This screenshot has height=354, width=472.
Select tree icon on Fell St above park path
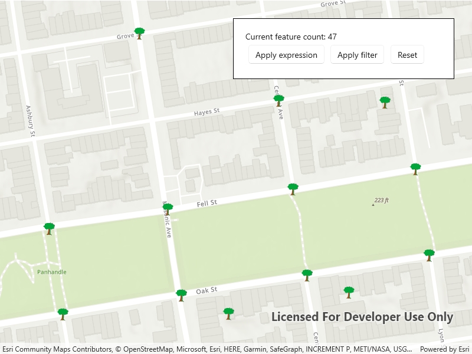point(293,189)
